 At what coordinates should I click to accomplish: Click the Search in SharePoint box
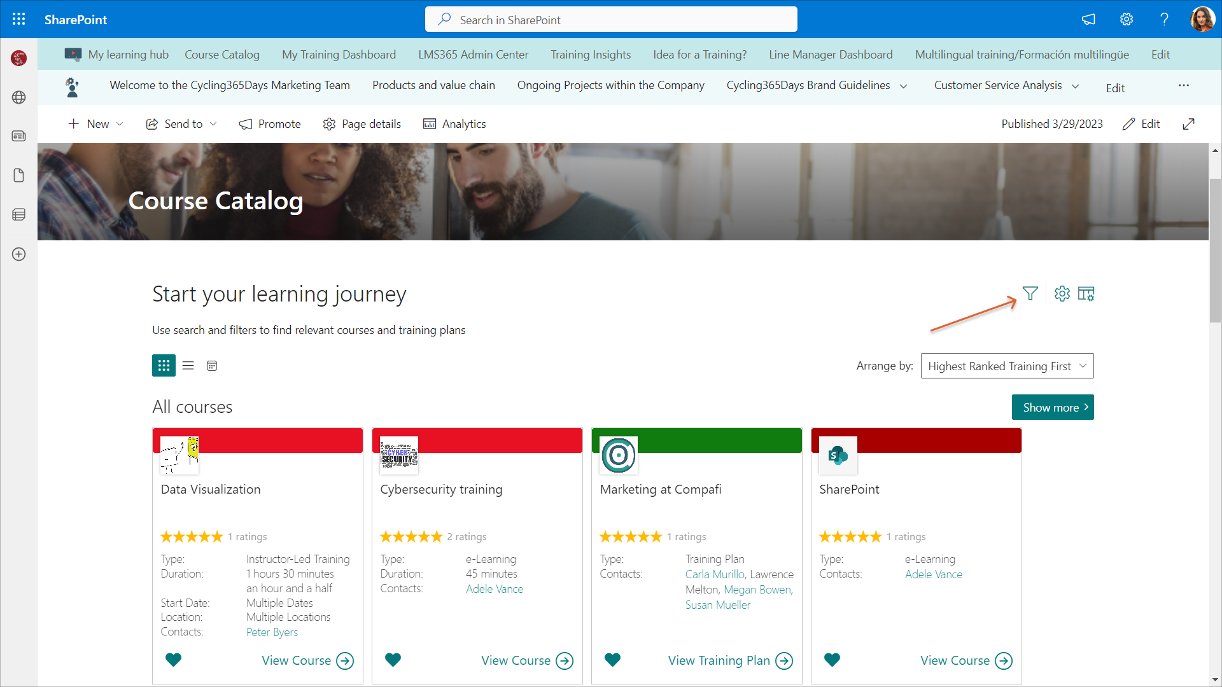click(611, 20)
